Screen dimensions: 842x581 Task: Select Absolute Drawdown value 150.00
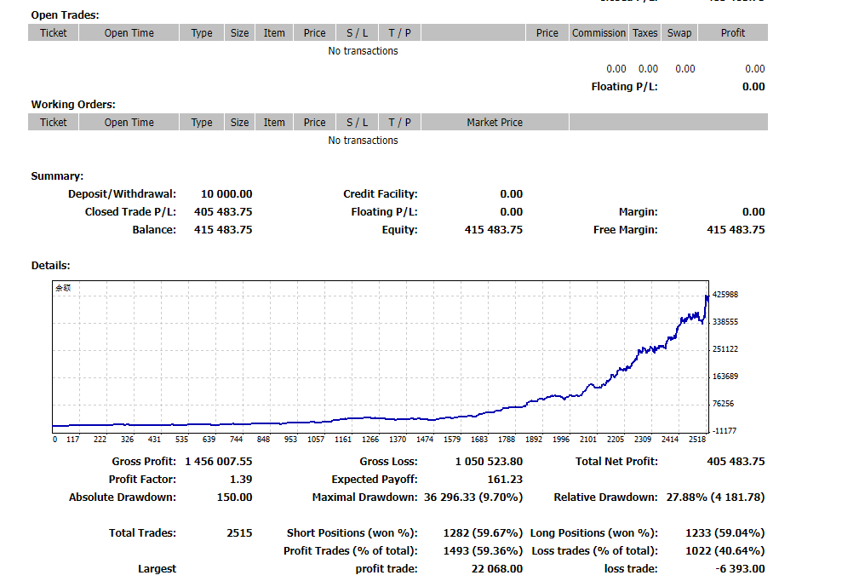(234, 498)
